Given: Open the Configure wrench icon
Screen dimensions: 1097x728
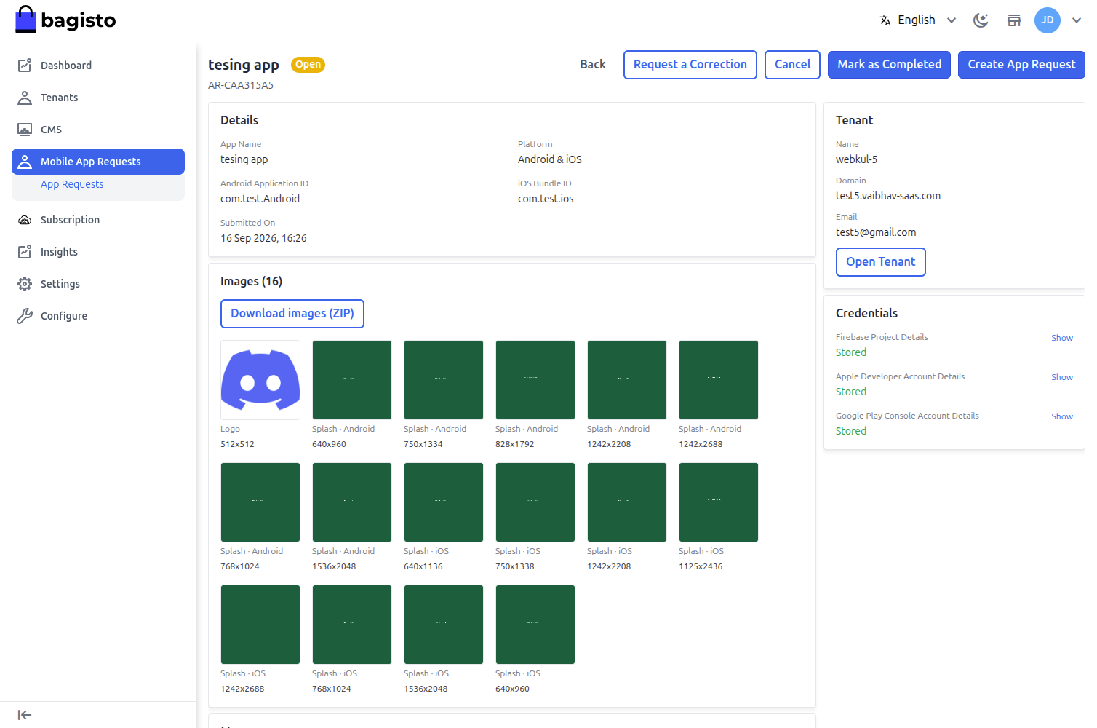Looking at the screenshot, I should (x=25, y=316).
